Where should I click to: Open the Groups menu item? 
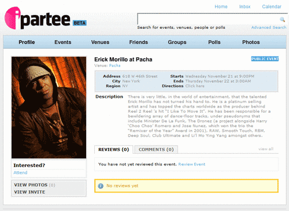click(177, 42)
